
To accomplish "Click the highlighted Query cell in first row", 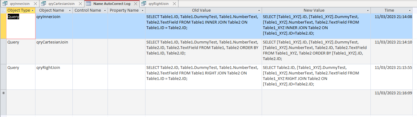I will 21,26.
